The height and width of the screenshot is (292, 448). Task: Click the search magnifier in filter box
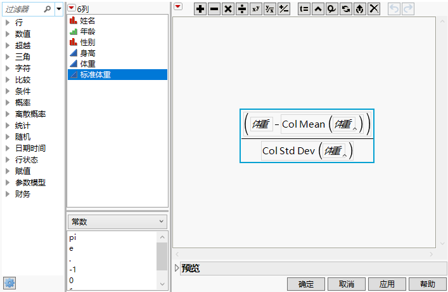point(48,9)
